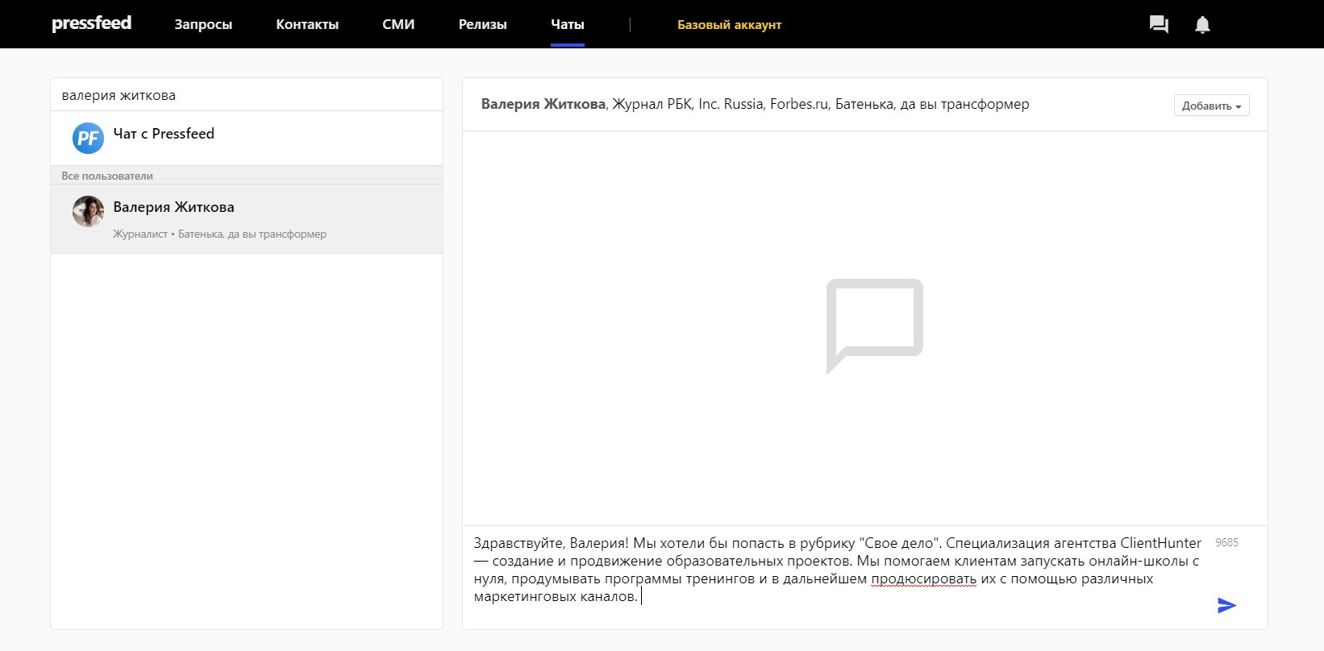Select the Чаты tab
Screen dimensions: 1324x651
tap(567, 25)
